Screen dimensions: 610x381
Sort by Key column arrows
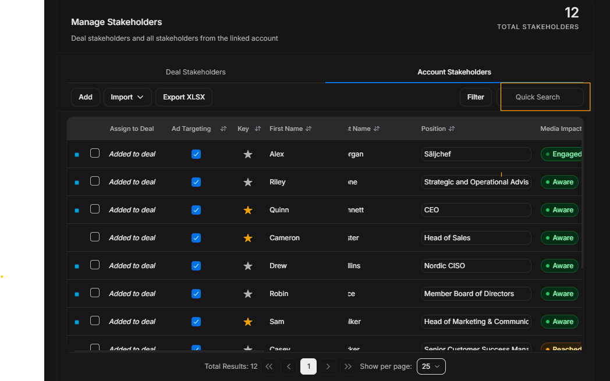coord(257,129)
